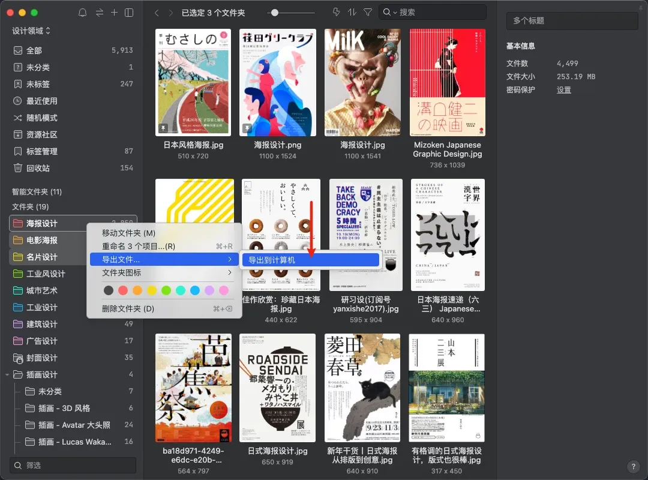Open the 插画 - Avatar 大头照 subfolder
Screen dimensions: 648x480
pyautogui.click(x=79, y=425)
